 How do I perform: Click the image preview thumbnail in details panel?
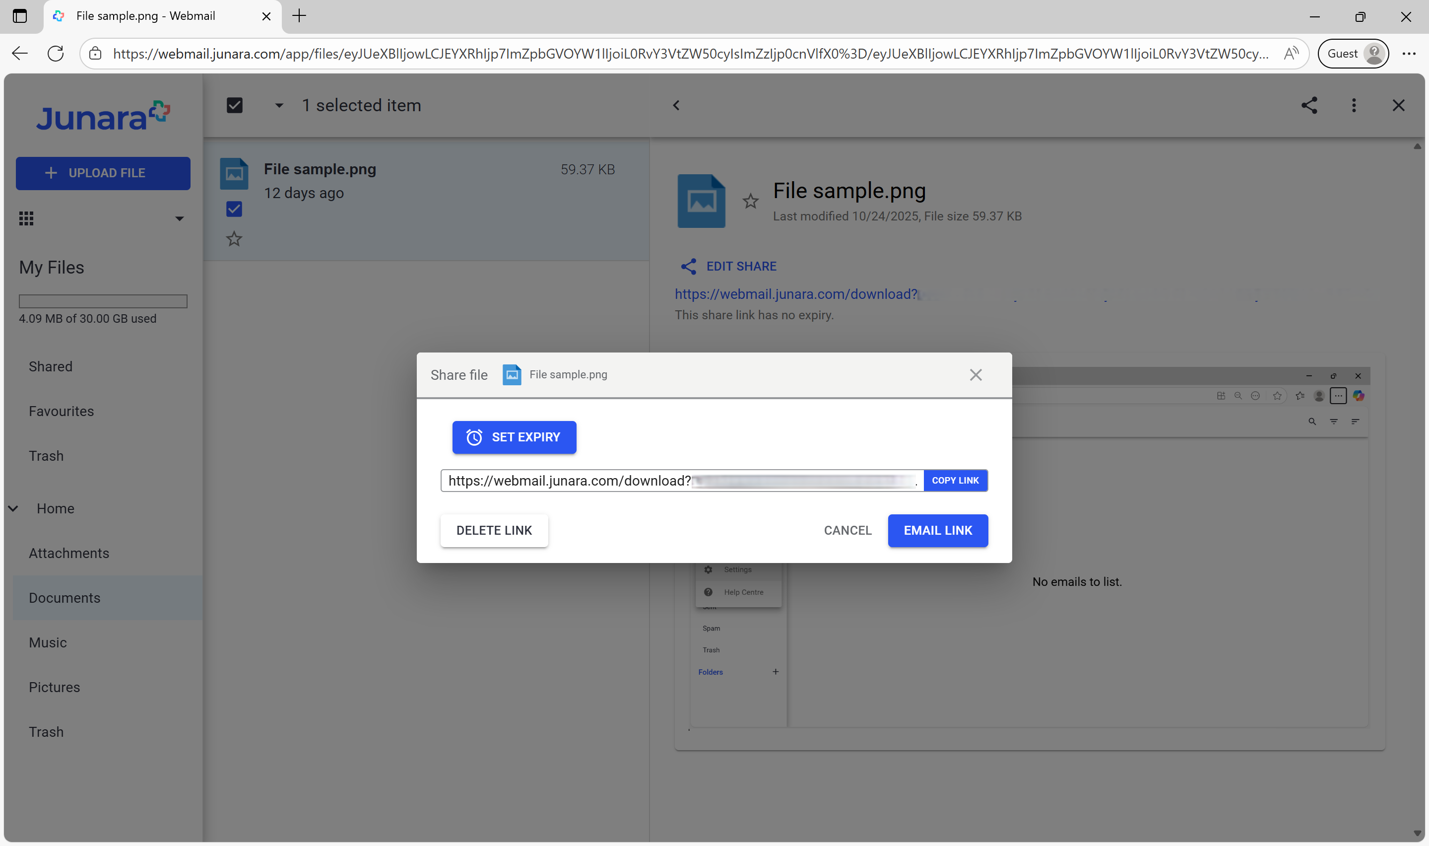[x=1030, y=552]
